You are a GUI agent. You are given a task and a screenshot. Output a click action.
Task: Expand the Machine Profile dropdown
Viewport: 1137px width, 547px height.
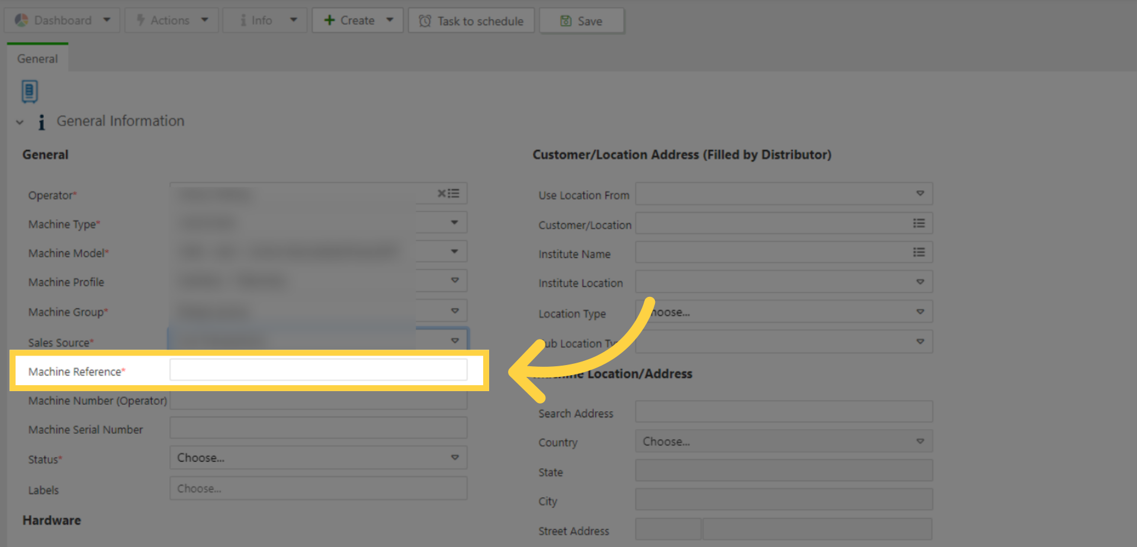tap(454, 280)
